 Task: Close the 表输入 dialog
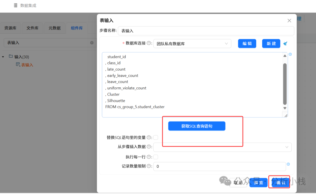pos(289,20)
